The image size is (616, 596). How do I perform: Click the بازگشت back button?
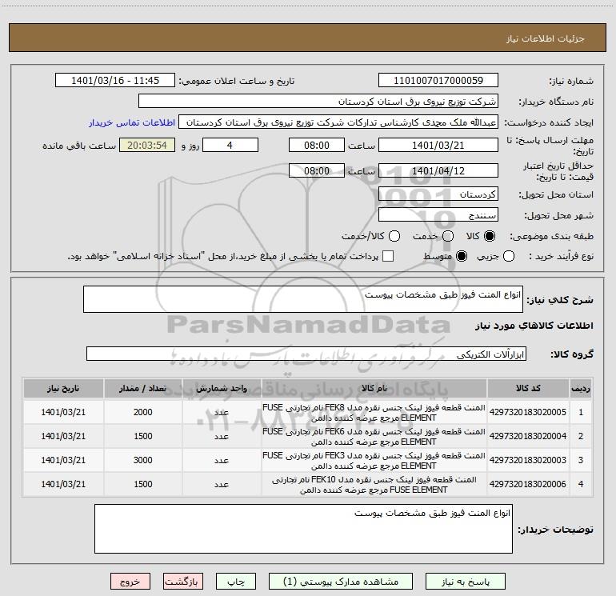click(183, 582)
